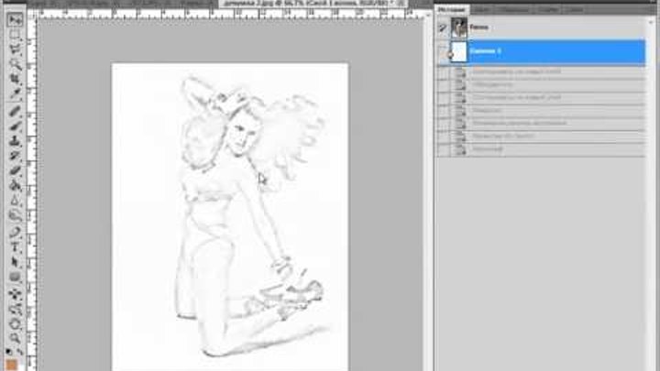Select the Crop tool
This screenshot has height=371, width=660.
tap(15, 80)
